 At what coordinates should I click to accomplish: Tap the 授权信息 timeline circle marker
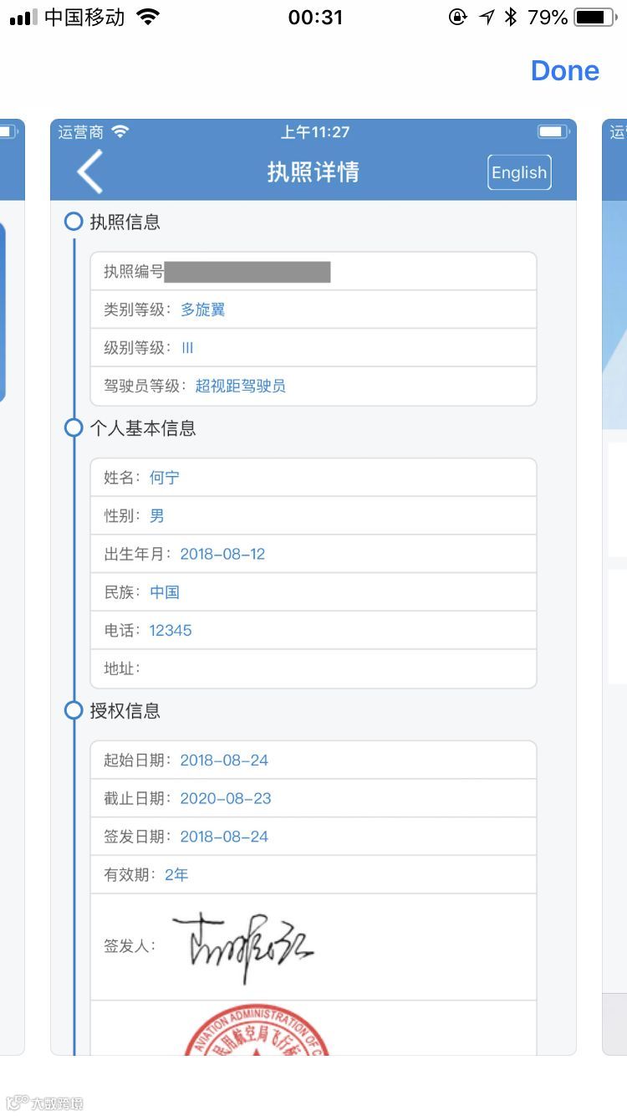74,711
